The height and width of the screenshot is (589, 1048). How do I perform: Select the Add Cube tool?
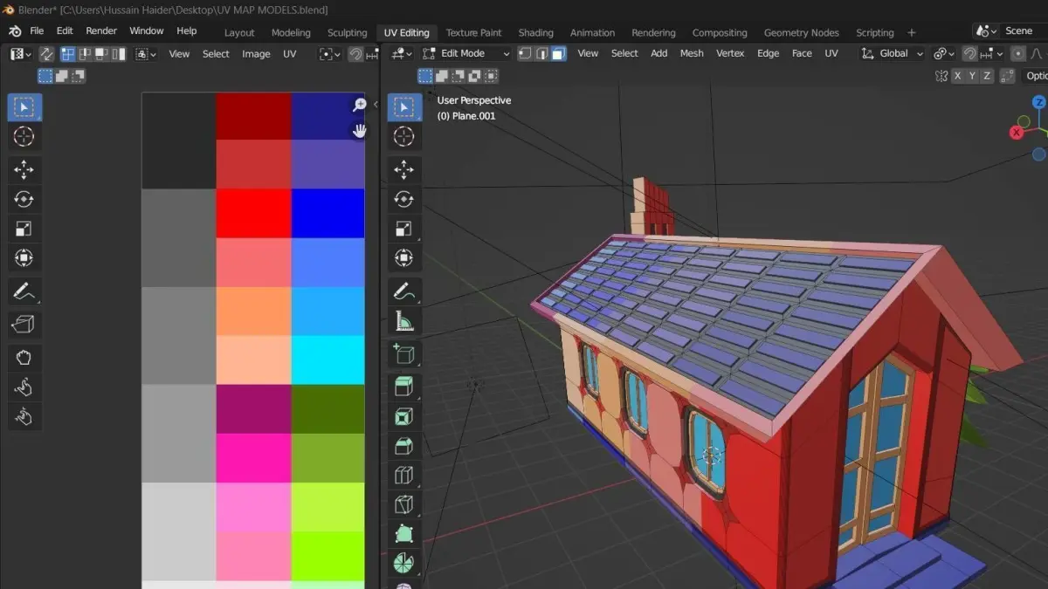point(403,354)
